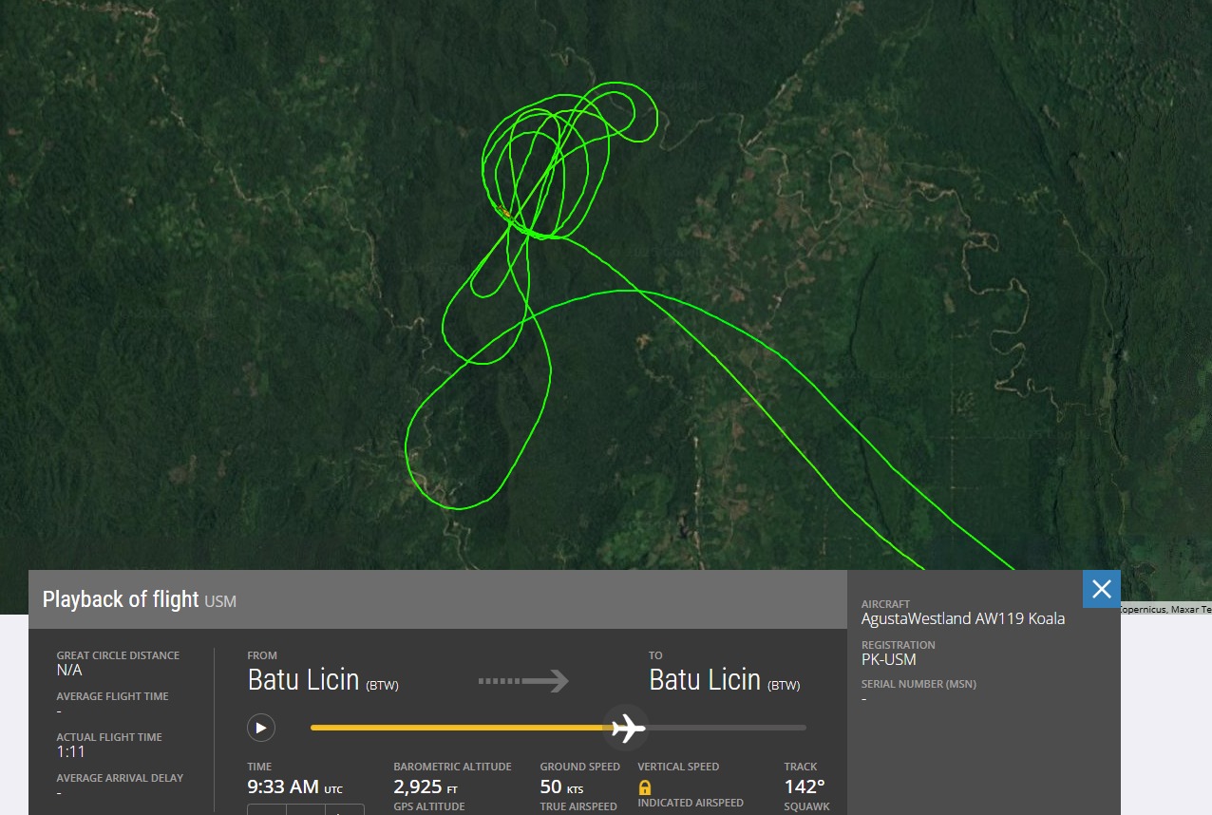Image resolution: width=1212 pixels, height=815 pixels.
Task: Click the ground speed value 50 kts
Action: [562, 787]
